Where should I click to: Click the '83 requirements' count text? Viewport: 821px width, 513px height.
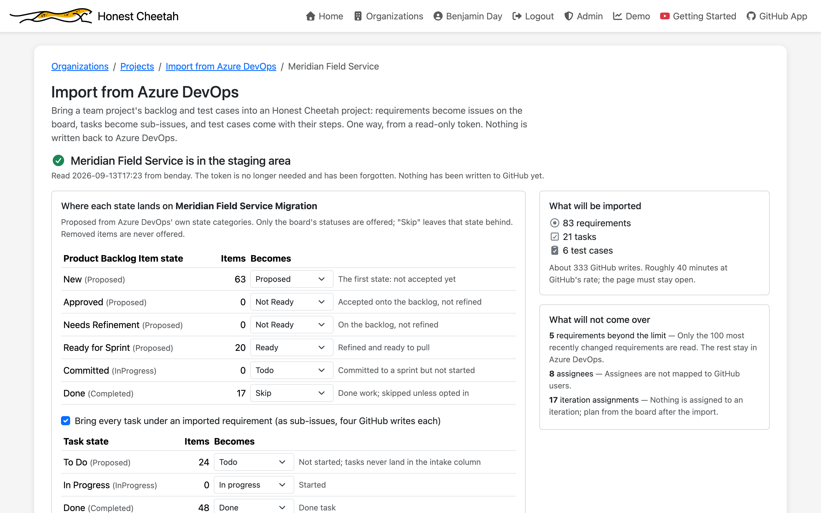click(x=597, y=223)
